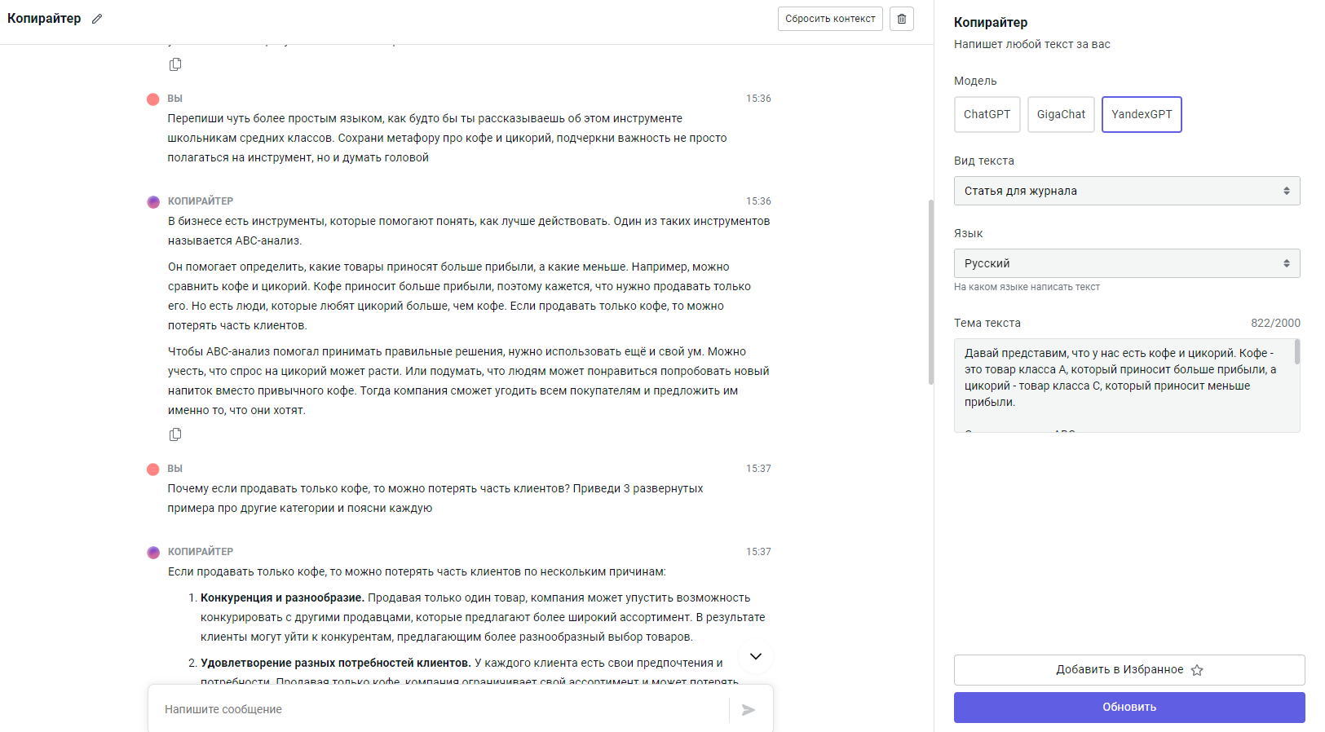This screenshot has width=1325, height=732.
Task: Click the purple Копирайтер avatar at 15:37
Action: (153, 552)
